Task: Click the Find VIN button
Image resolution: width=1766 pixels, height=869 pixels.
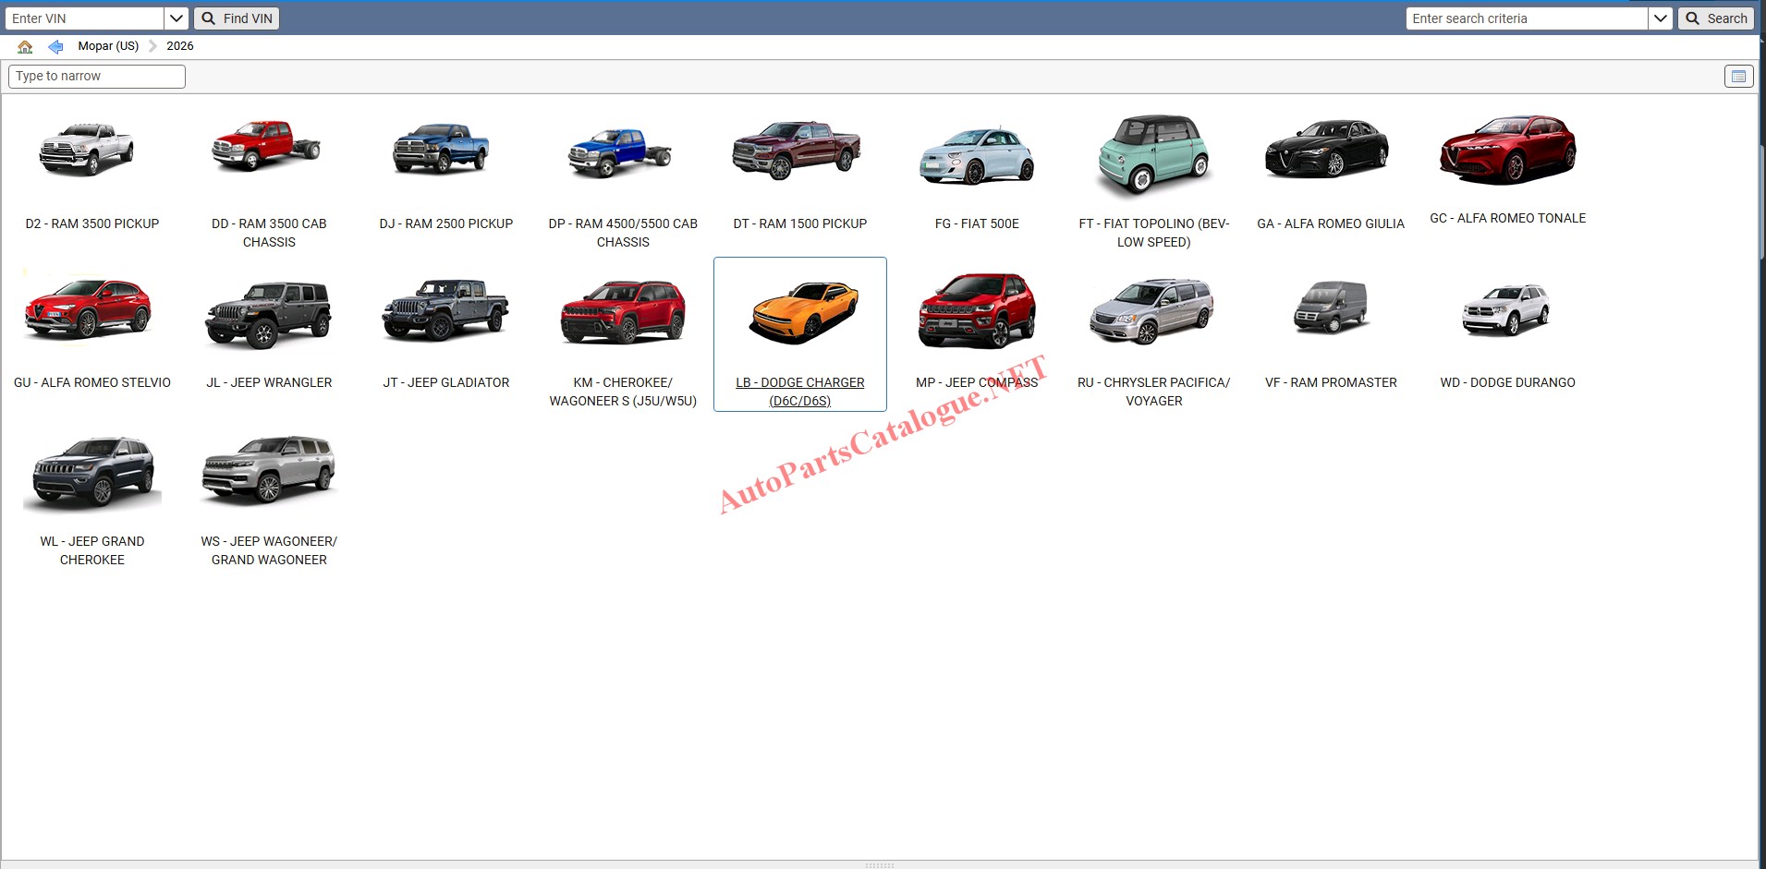Action: [237, 18]
